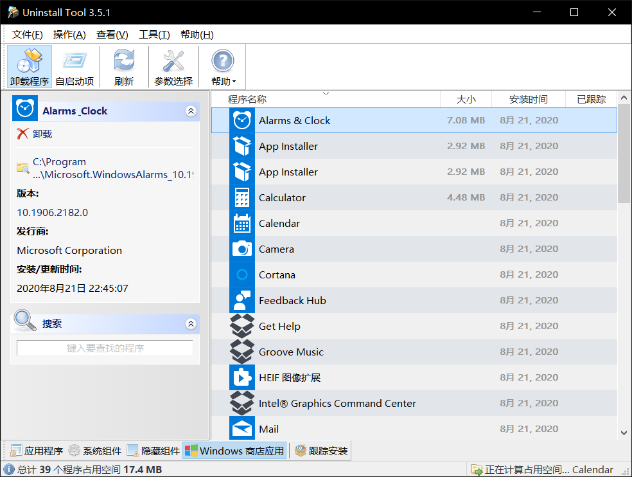Viewport: 632px width, 477px height.
Task: Click the program search input field
Action: click(105, 348)
